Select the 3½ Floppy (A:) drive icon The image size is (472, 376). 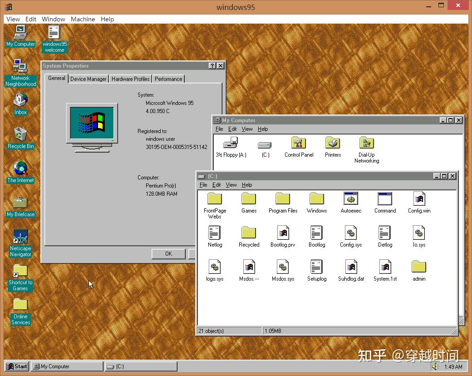pos(230,143)
